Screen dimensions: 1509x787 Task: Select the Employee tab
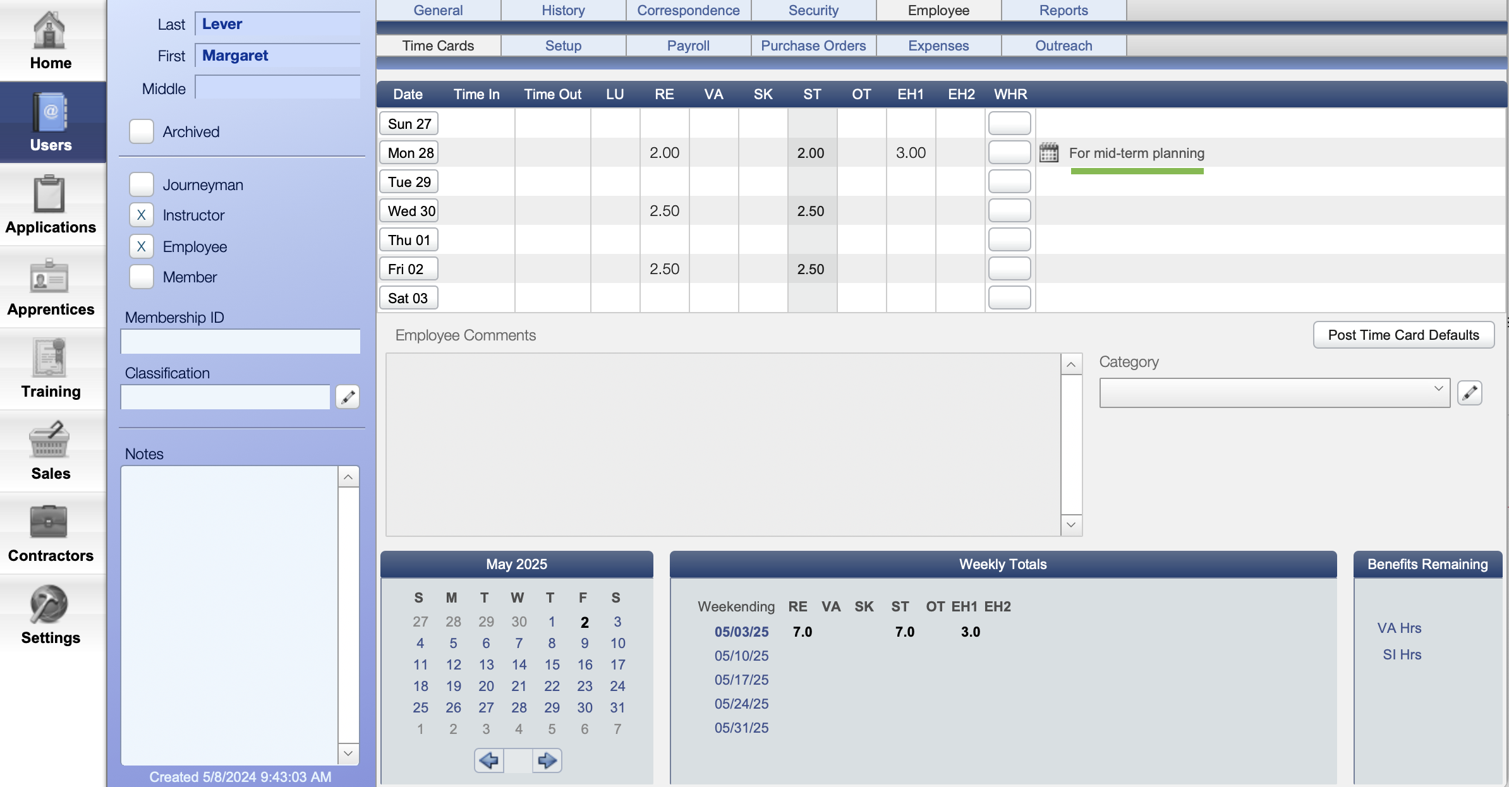[x=939, y=10]
